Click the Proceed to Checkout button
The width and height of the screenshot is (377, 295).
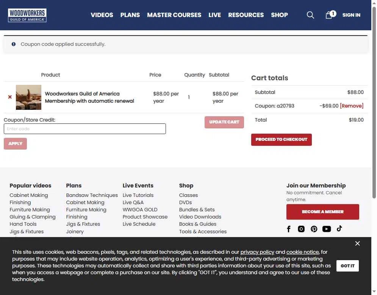(281, 140)
